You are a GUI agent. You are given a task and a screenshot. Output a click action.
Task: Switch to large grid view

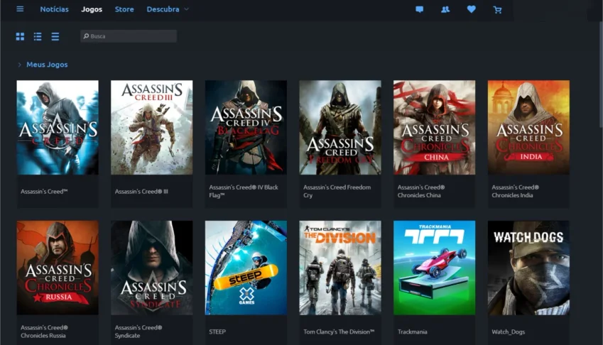[x=20, y=36]
